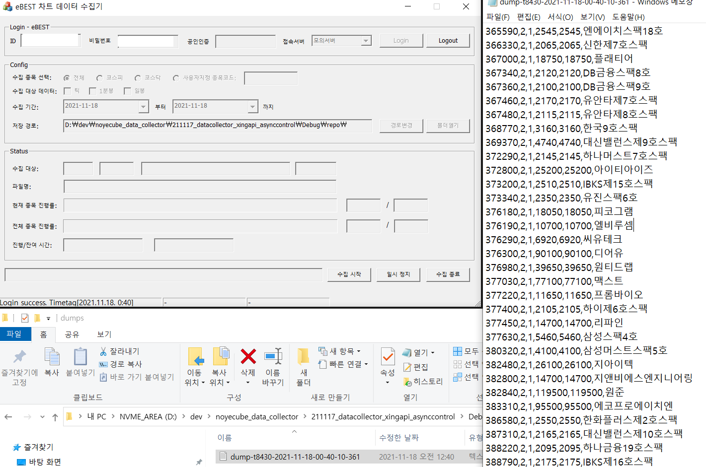The height and width of the screenshot is (467, 706).
Task: Open the collection end date dropdown
Action: (x=253, y=107)
